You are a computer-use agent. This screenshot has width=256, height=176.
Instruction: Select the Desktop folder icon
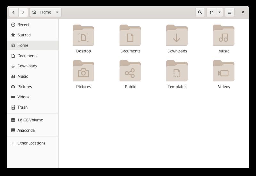coord(84,35)
